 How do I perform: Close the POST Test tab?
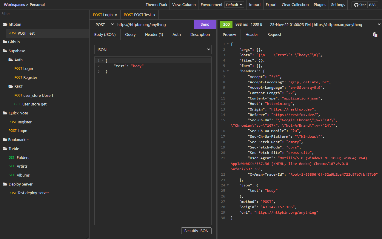point(154,15)
